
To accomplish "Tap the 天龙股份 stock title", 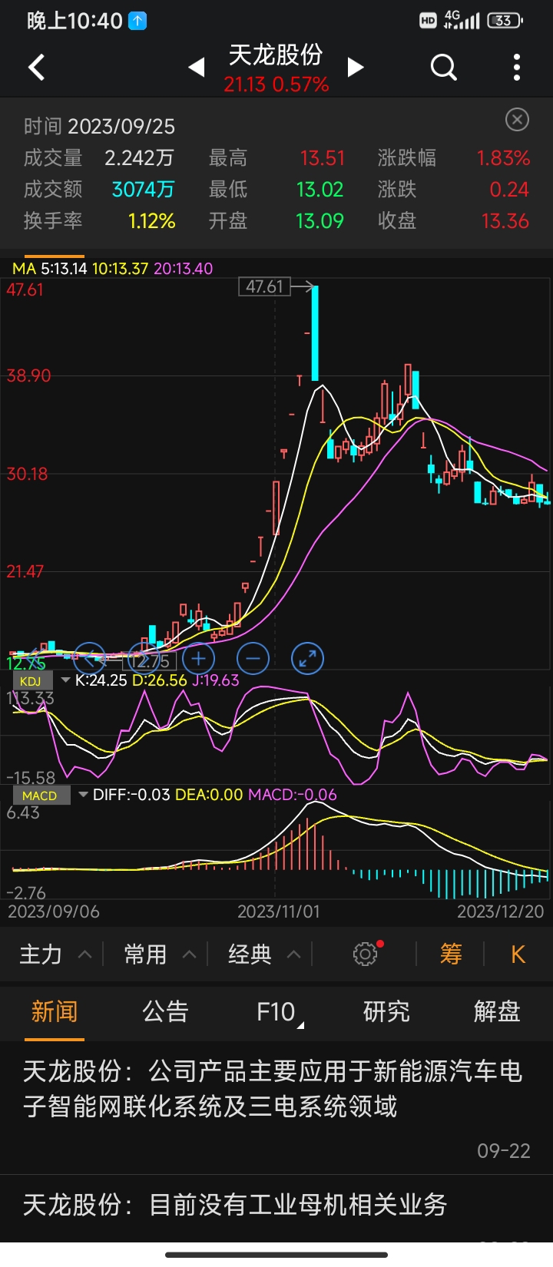I will point(276,55).
